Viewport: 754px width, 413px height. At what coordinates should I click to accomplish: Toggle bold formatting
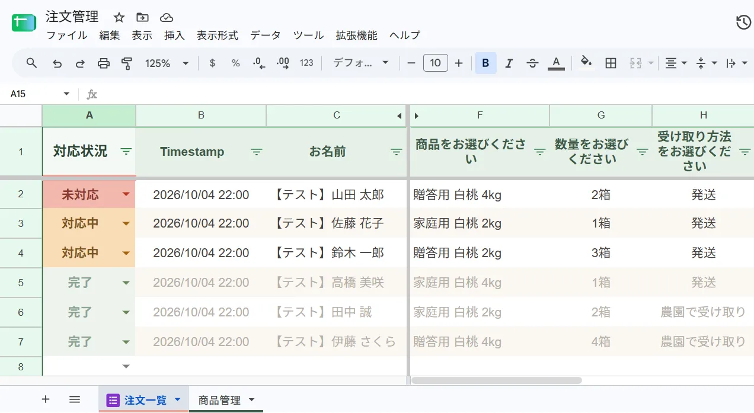(x=485, y=63)
